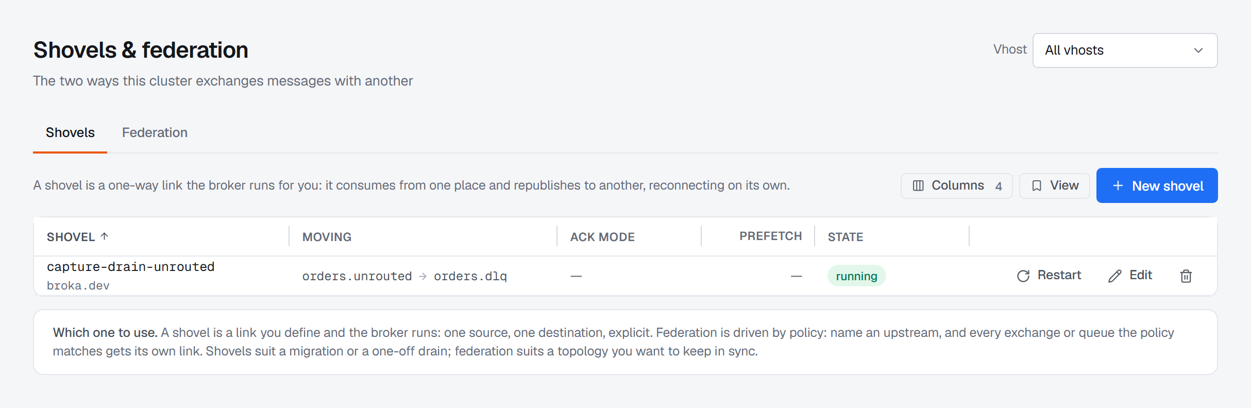Open the Columns chooser
The height and width of the screenshot is (408, 1251).
[956, 185]
